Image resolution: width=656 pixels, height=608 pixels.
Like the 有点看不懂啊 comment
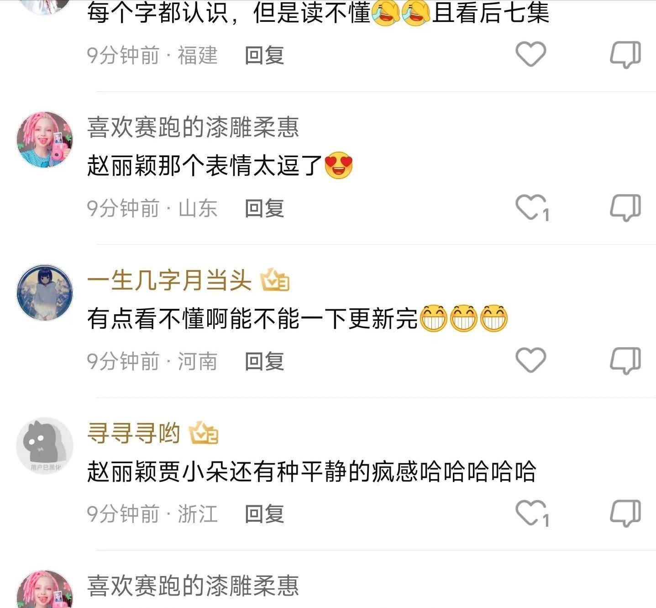tap(530, 360)
